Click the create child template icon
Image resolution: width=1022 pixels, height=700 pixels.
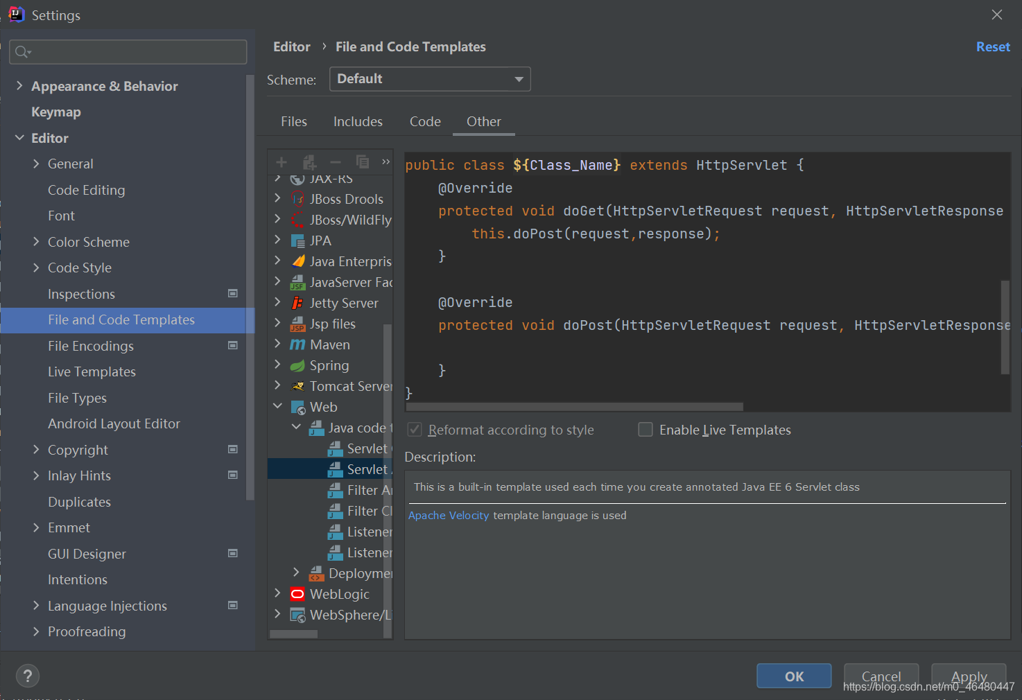[x=309, y=162]
